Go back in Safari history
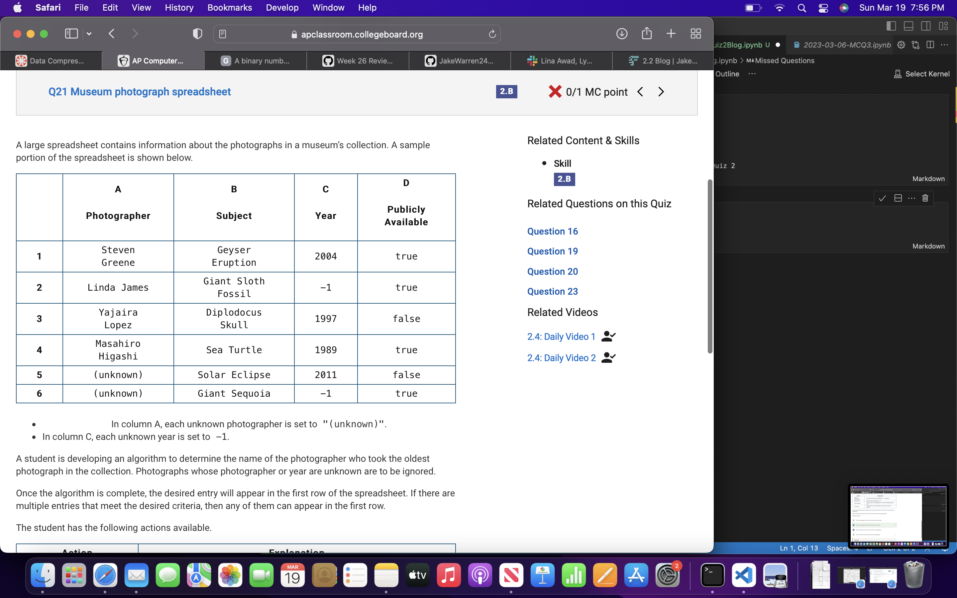 (x=112, y=34)
